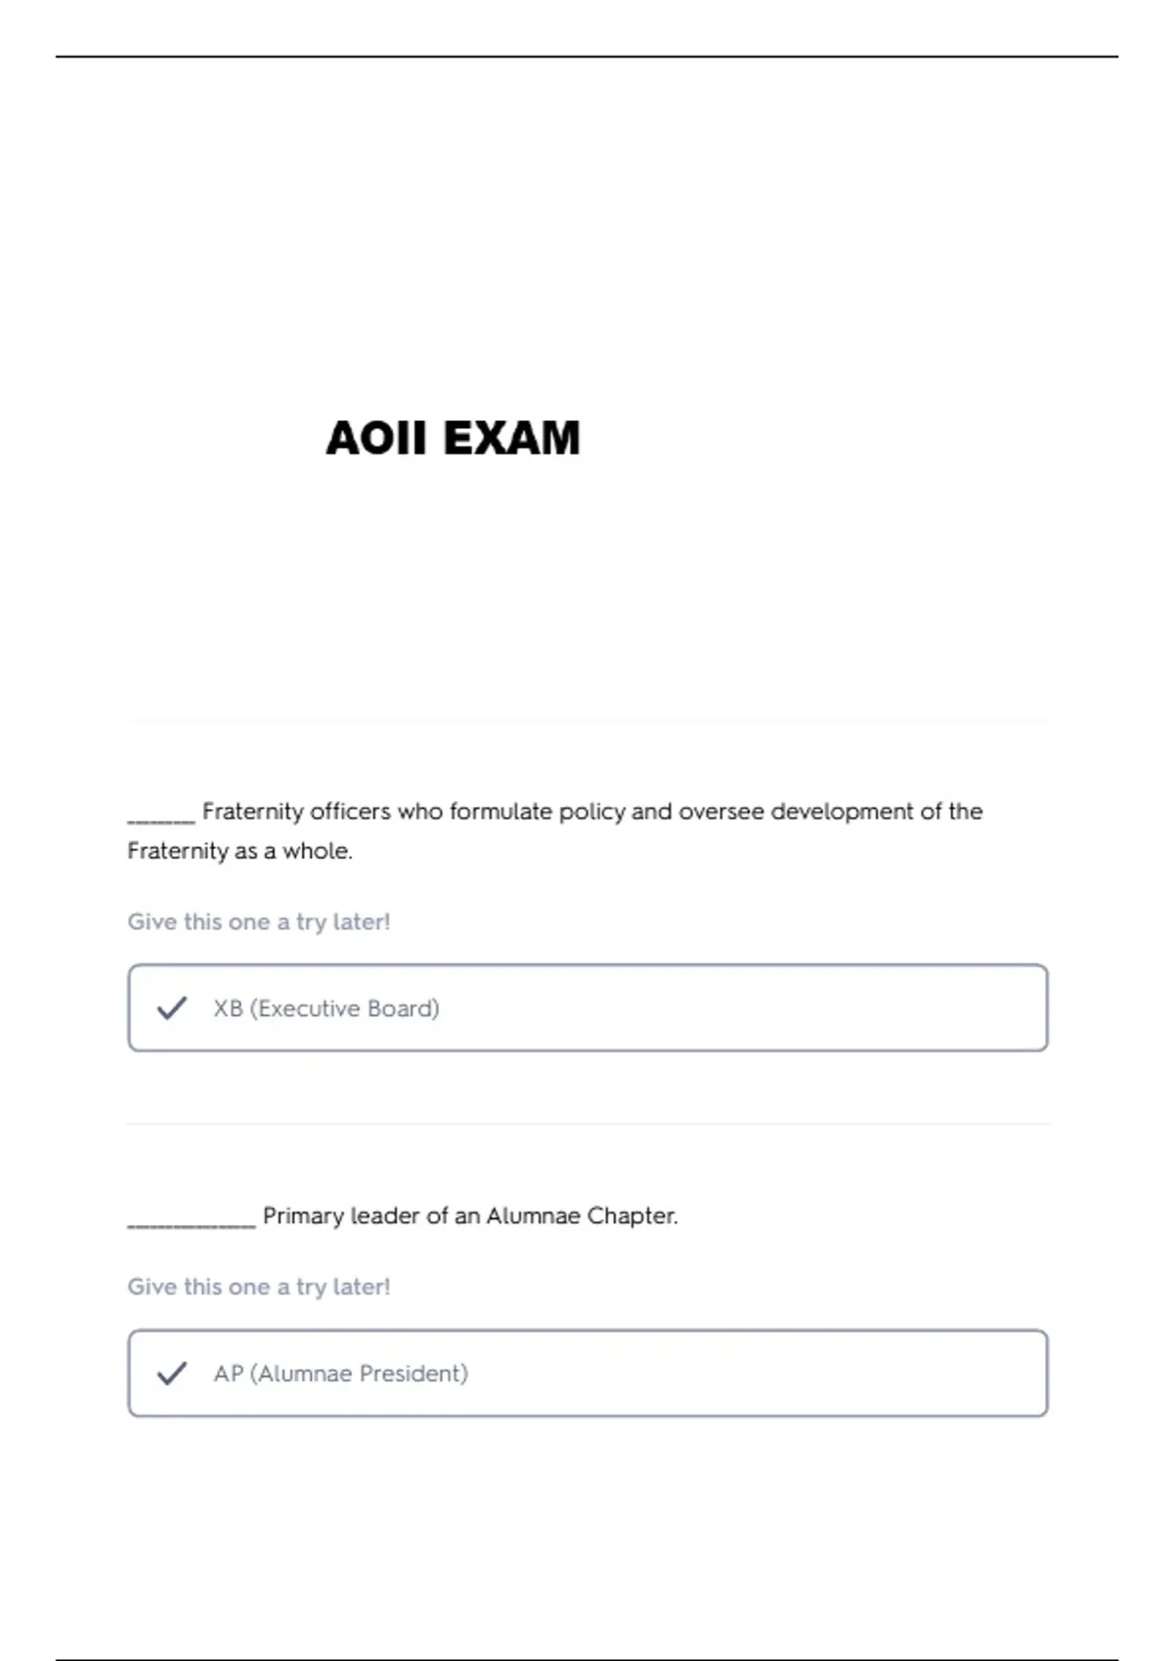The image size is (1173, 1661).
Task: Click the 'Fraternity officers who formulate policy' question text
Action: (555, 830)
